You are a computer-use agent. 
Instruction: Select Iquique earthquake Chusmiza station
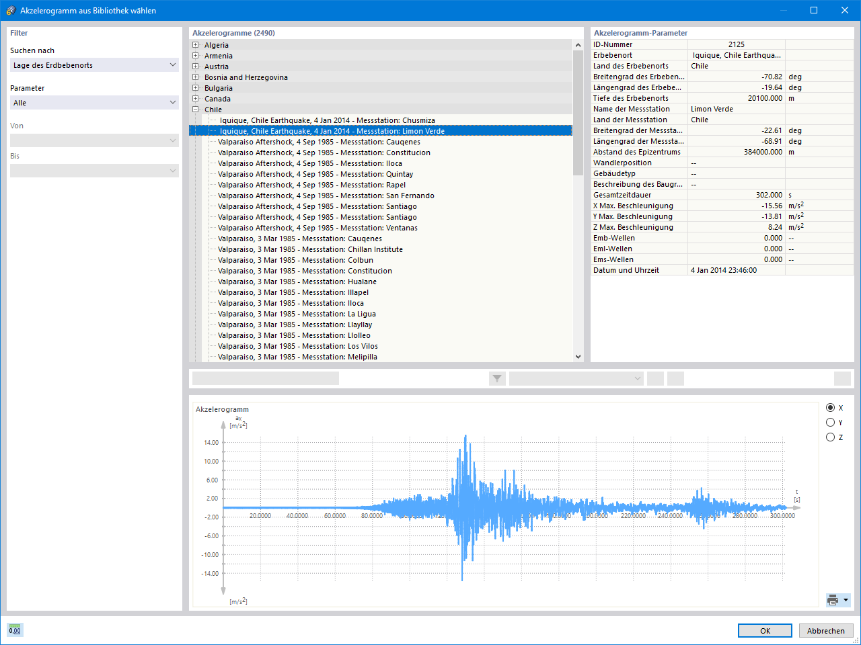click(x=327, y=120)
